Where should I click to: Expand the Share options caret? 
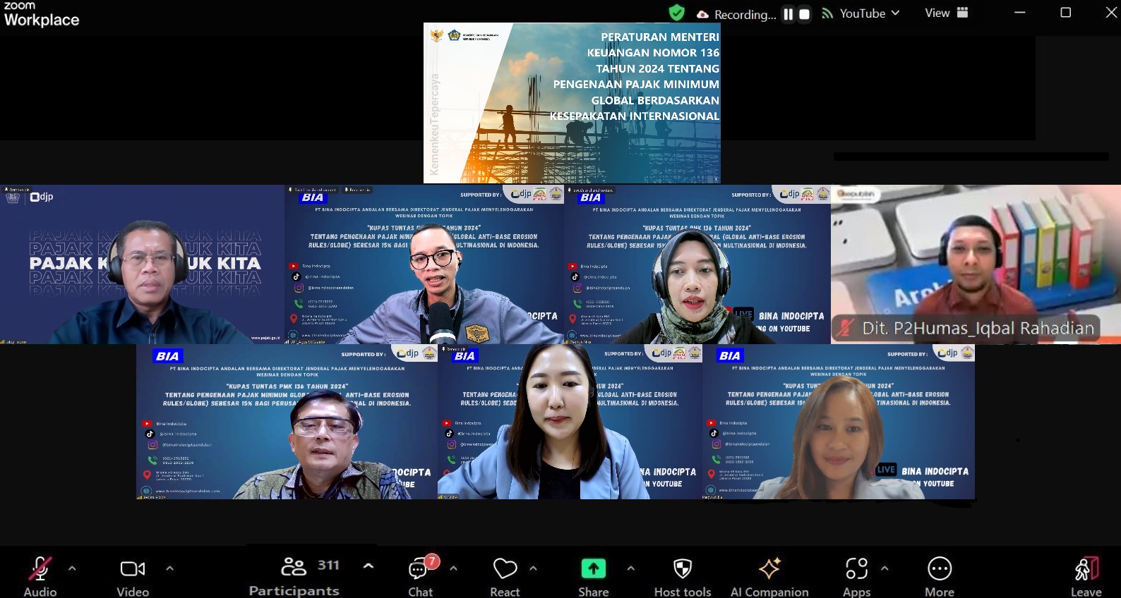click(630, 568)
